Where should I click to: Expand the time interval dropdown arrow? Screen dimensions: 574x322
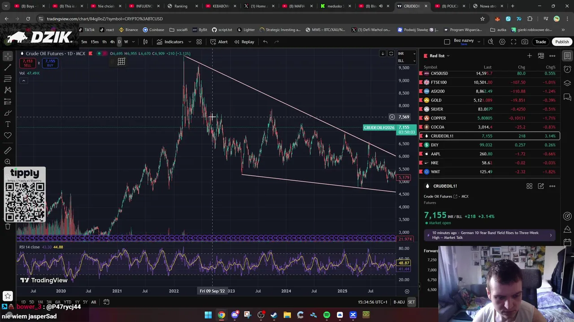(133, 42)
